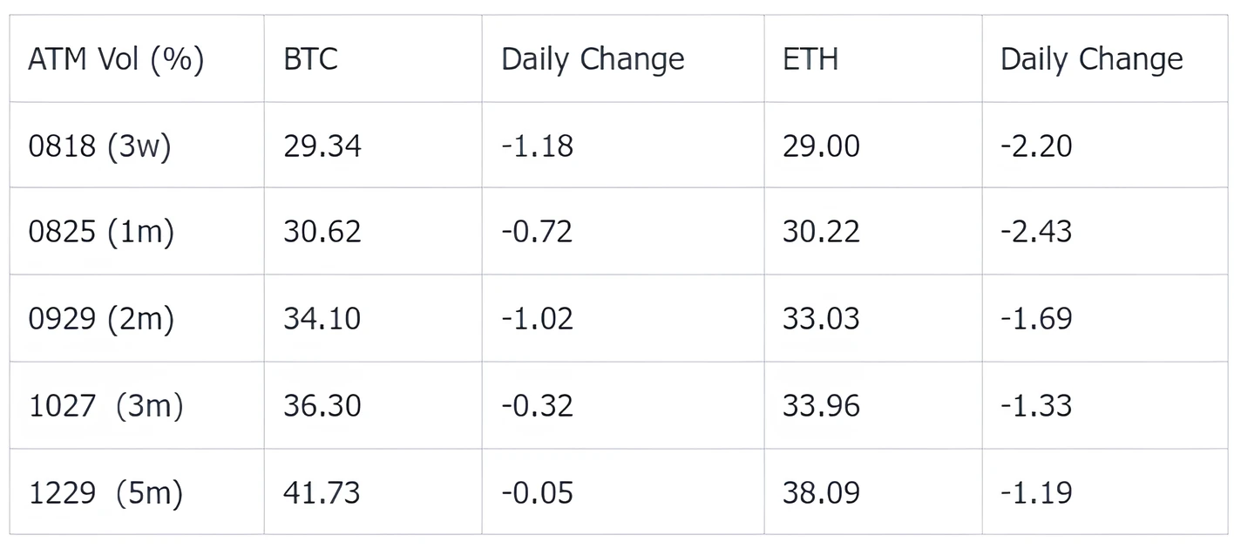Select the ETH value 29.00
Screen dimensions: 1234x549
[821, 146]
